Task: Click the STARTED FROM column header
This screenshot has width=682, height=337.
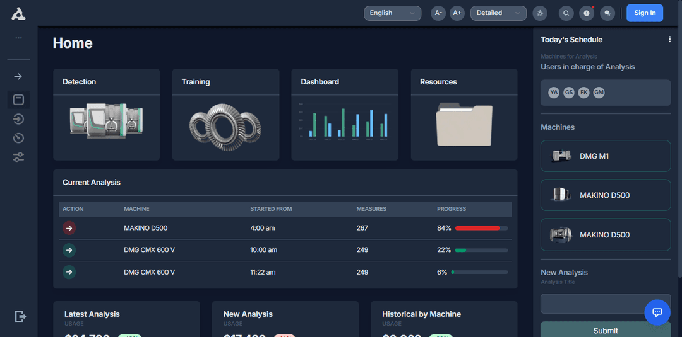Action: tap(271, 209)
